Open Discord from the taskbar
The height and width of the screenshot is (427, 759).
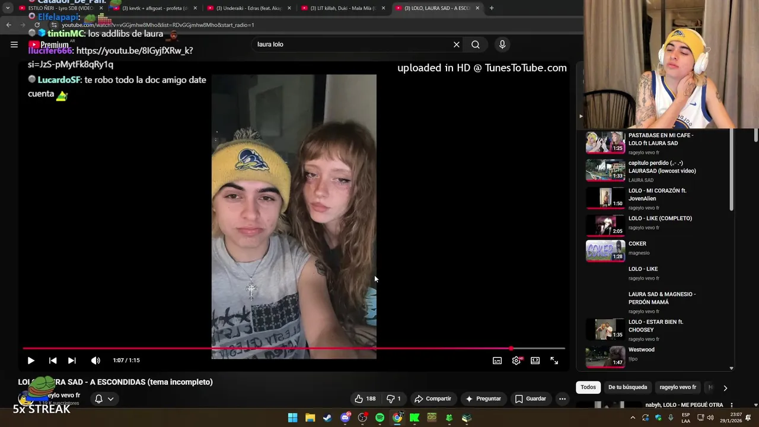(345, 418)
